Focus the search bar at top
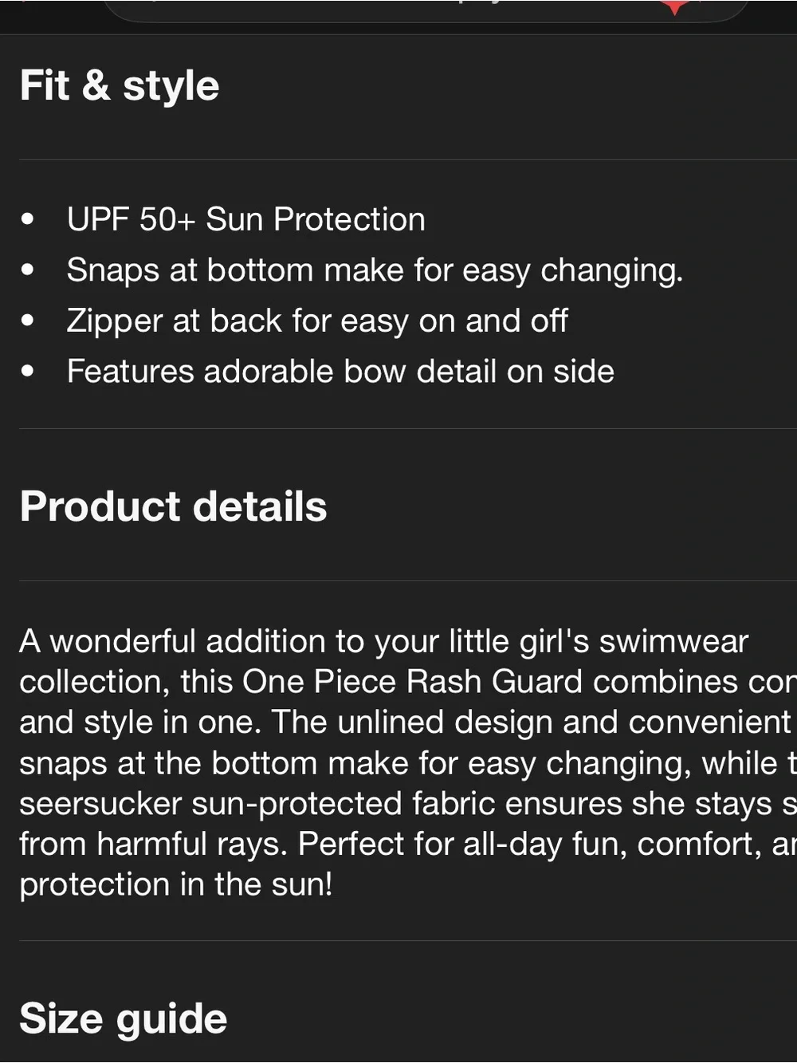This screenshot has width=797, height=1063. pos(427,10)
